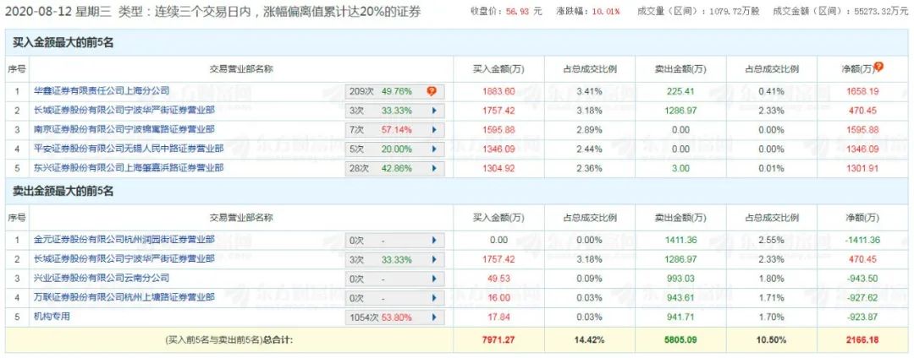Open 南京证券宁波锦寓路证券营业部 link
This screenshot has width=914, height=358.
click(124, 129)
